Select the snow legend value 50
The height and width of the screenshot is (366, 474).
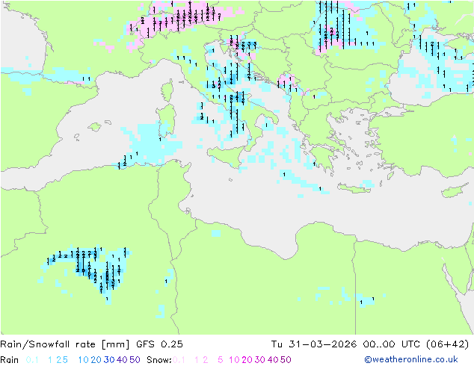(x=286, y=360)
